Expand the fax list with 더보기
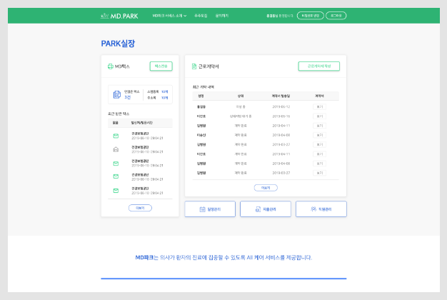This screenshot has height=300, width=447. 140,208
